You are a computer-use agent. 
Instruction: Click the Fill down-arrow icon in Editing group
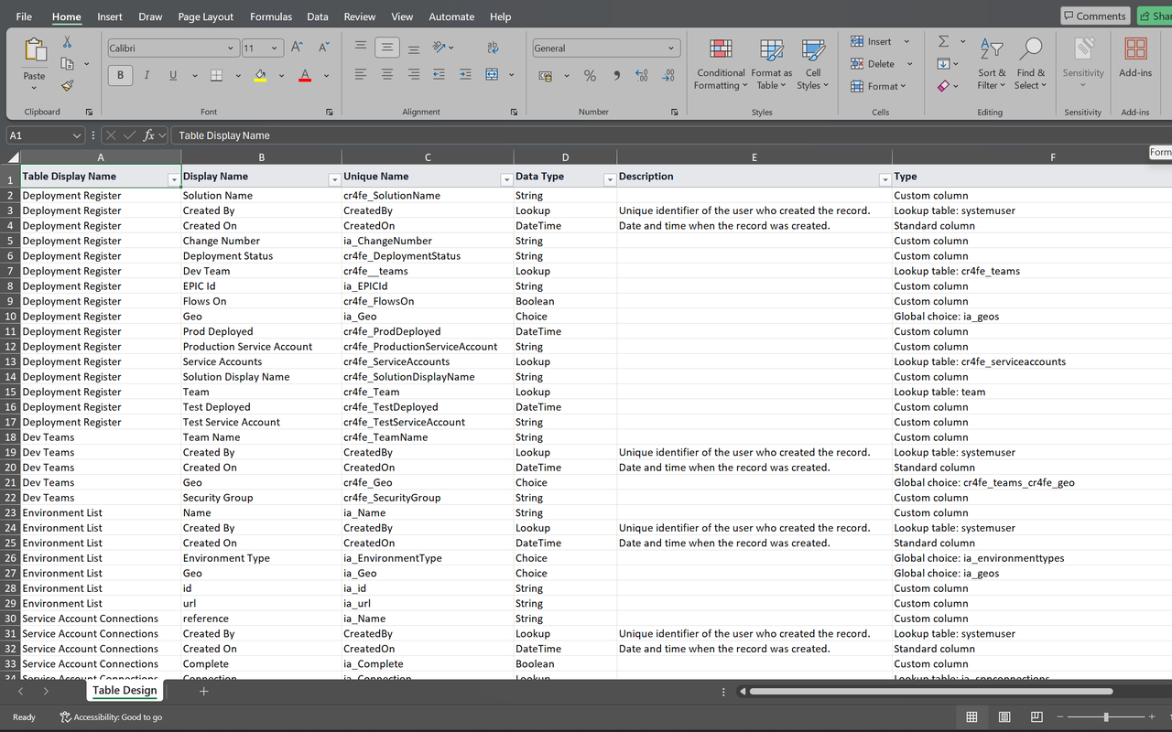tap(943, 64)
